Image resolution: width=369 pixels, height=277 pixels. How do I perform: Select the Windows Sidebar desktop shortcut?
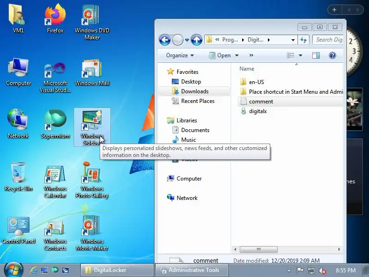[92, 127]
